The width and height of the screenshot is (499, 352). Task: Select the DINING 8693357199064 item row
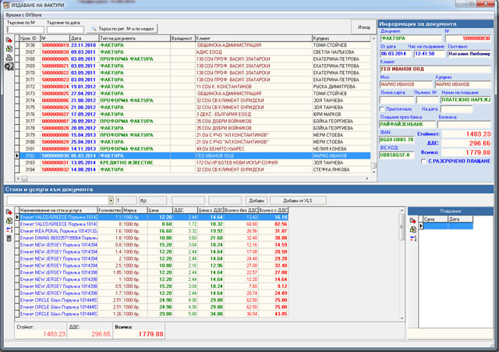point(154,238)
